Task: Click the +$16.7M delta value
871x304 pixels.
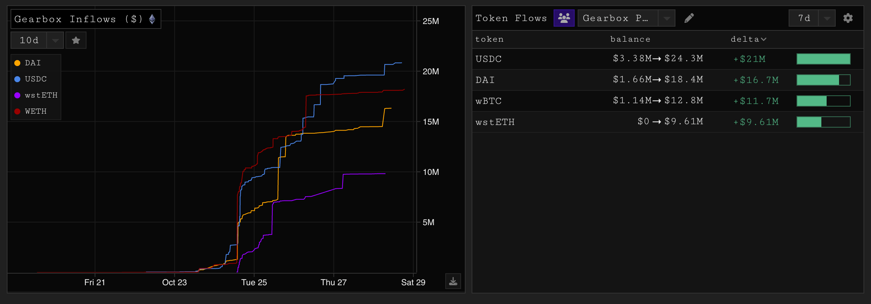Action: click(756, 80)
